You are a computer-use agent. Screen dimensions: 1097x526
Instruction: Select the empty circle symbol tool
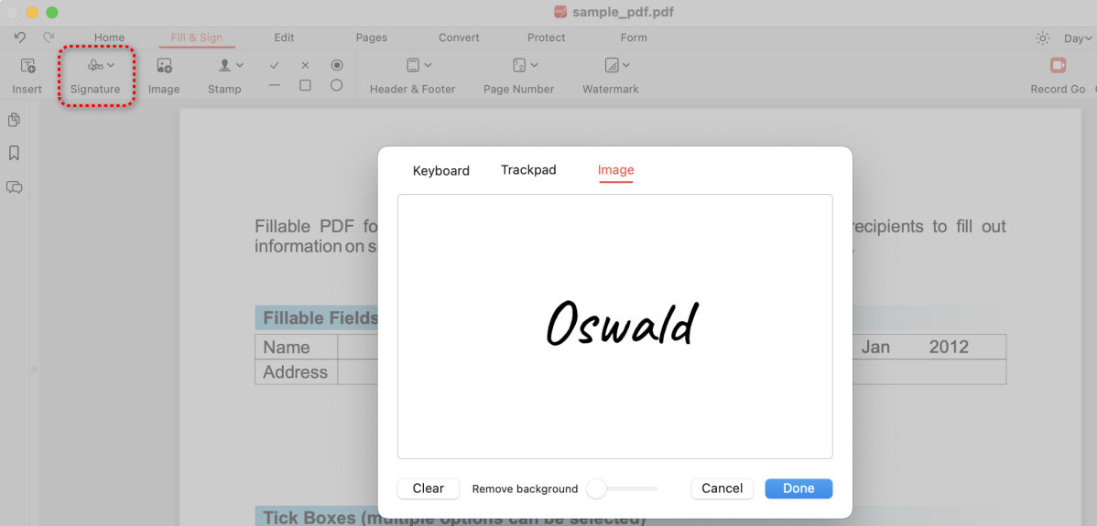click(336, 85)
